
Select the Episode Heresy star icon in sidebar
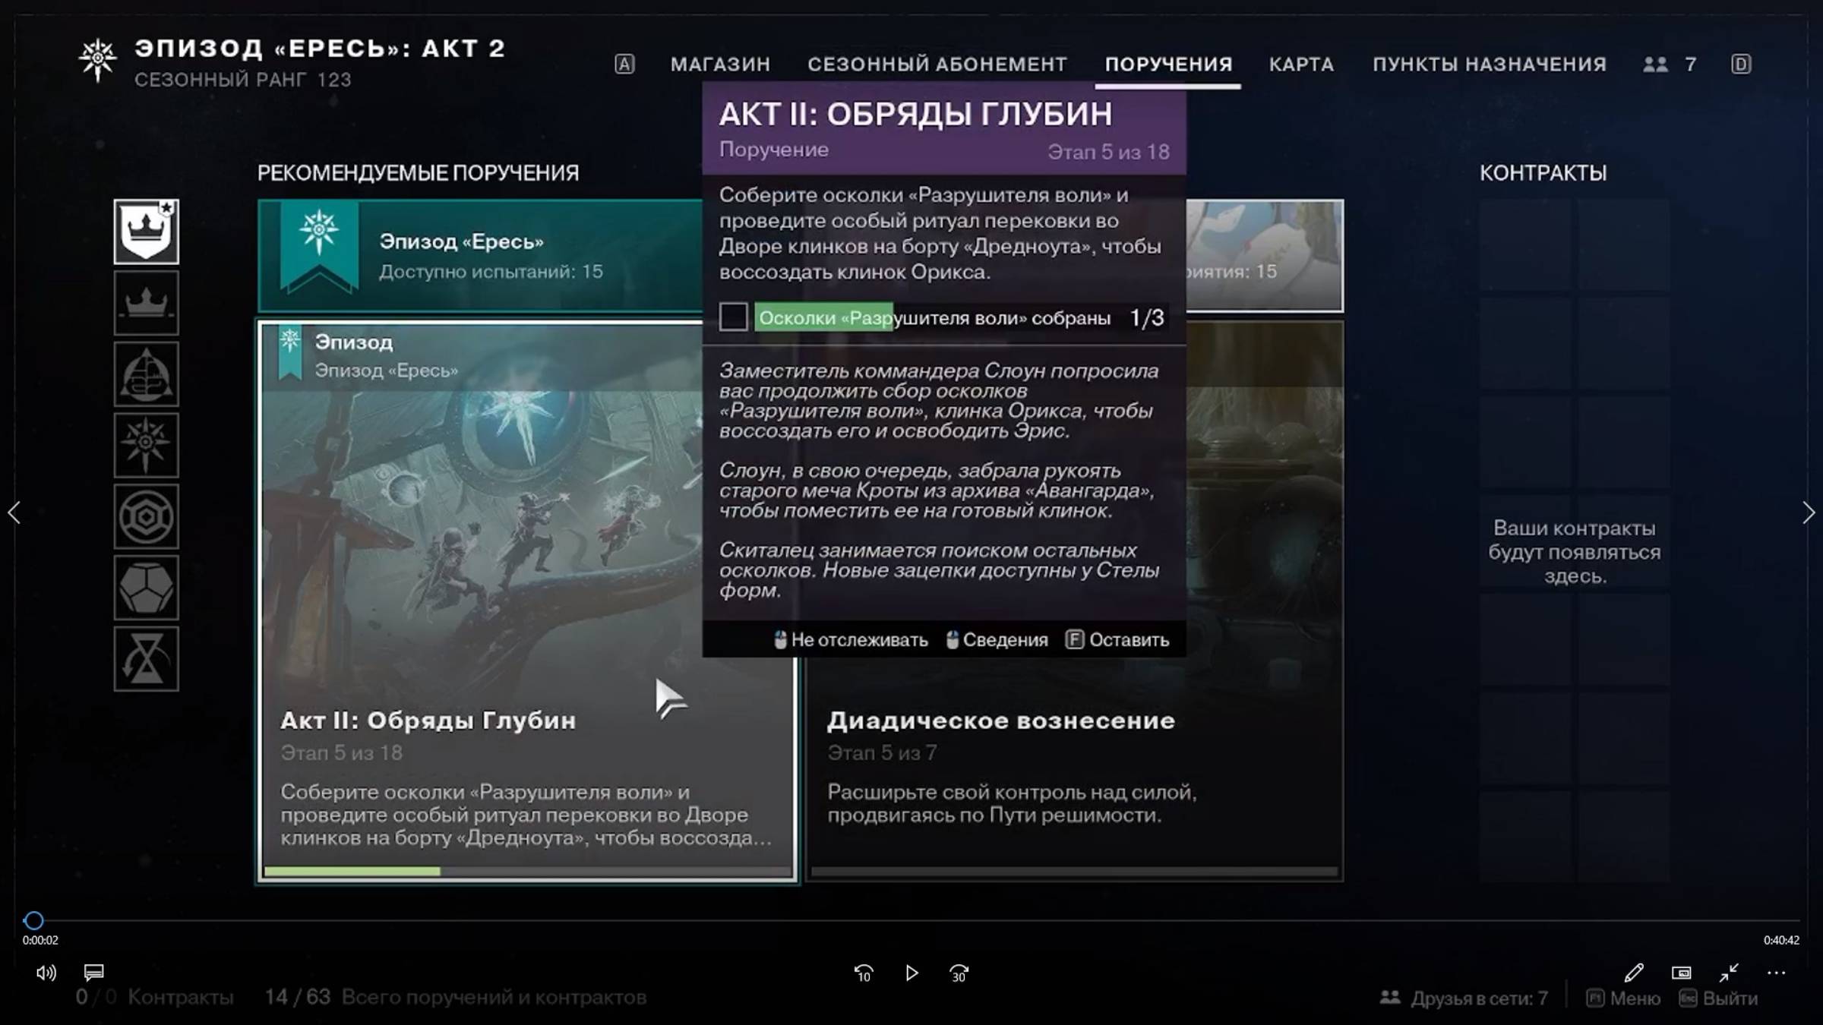point(146,444)
